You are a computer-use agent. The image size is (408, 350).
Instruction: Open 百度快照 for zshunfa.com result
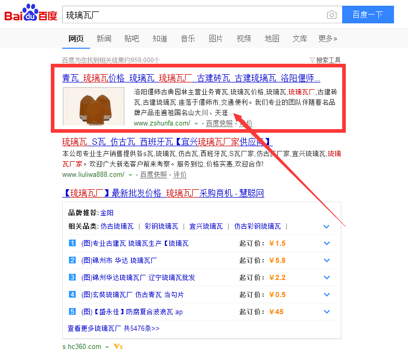click(219, 123)
